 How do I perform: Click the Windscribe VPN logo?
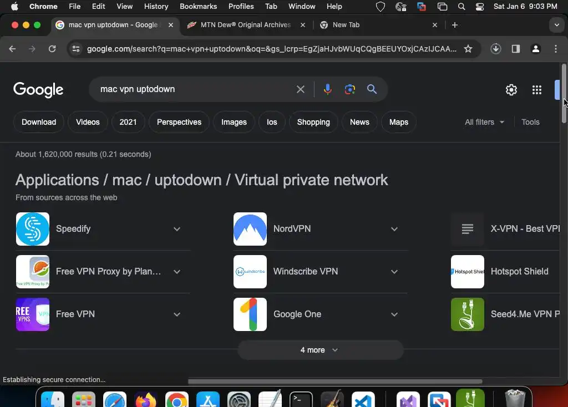coord(250,272)
